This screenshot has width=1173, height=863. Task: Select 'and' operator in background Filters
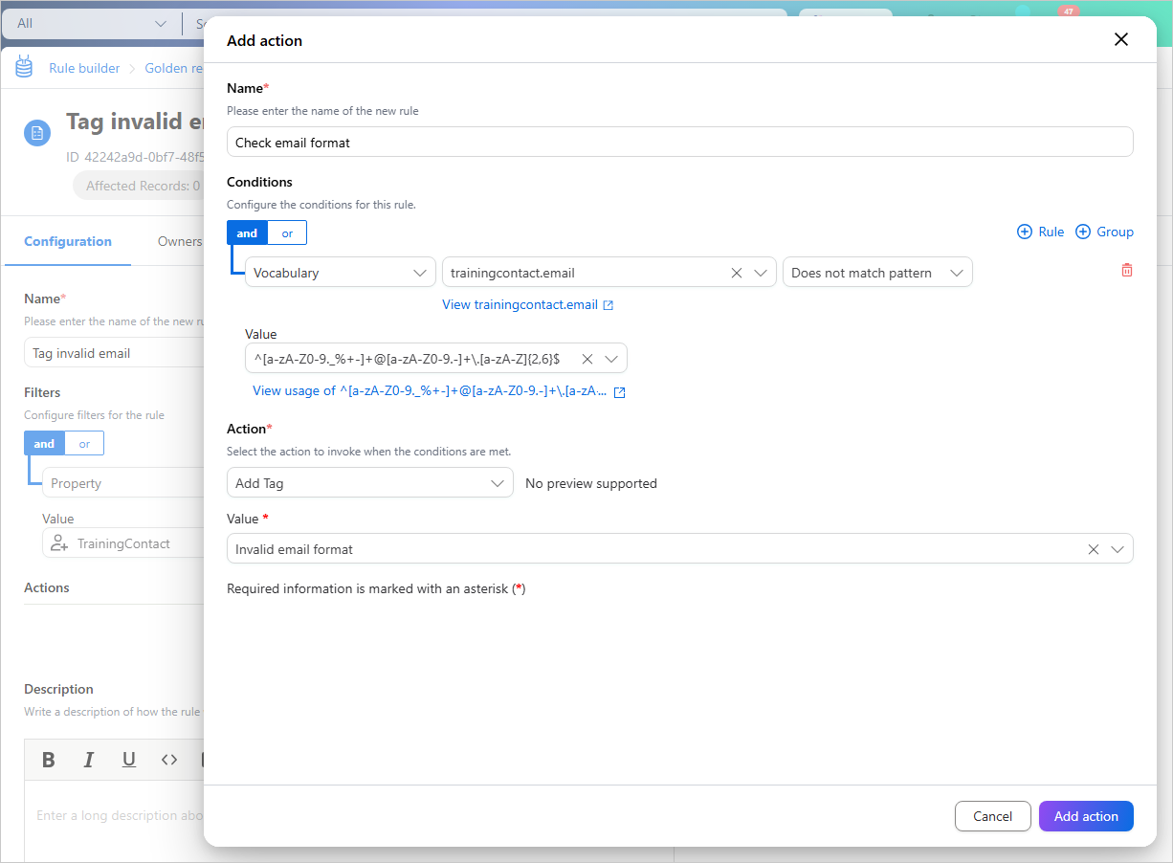44,444
